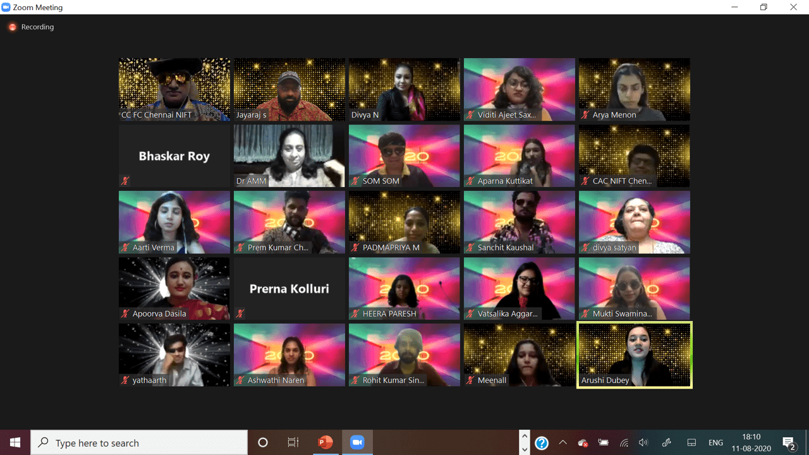
Task: Click in the Type here to search box
Action: 139,442
